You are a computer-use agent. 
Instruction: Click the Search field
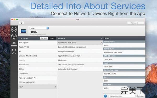pyautogui.click(x=136, y=23)
